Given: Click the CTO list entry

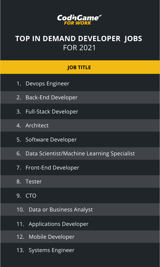Looking at the screenshot, I should pos(31,196).
